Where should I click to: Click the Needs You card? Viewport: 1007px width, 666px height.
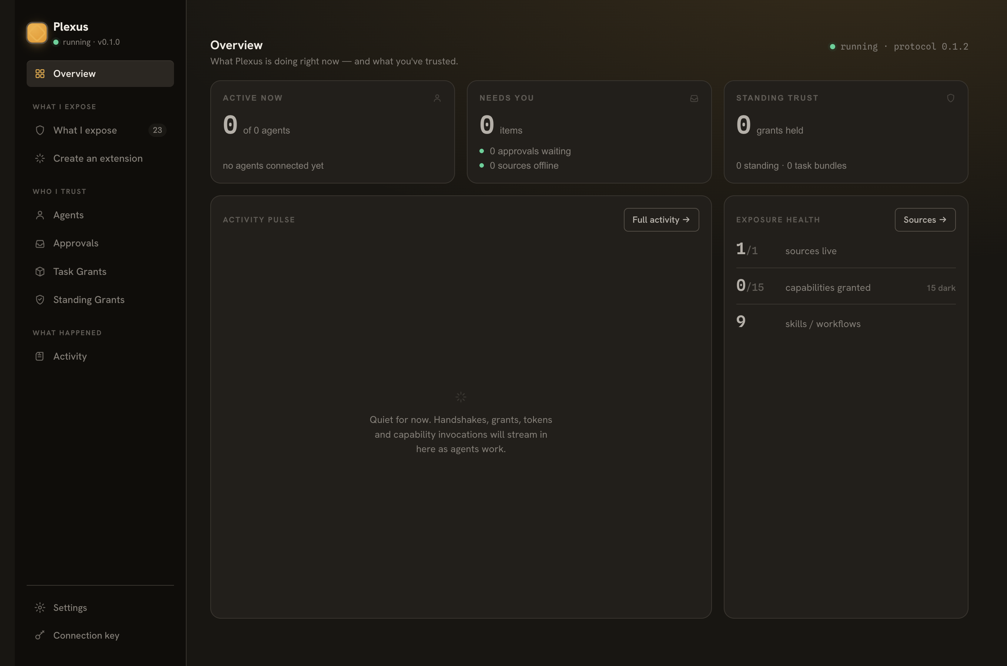(589, 132)
